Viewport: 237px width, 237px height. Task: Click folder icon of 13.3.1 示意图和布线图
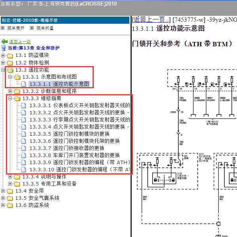pyautogui.click(x=17, y=77)
